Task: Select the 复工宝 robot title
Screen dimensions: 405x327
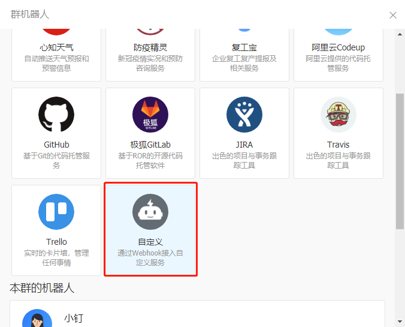Action: (x=244, y=47)
